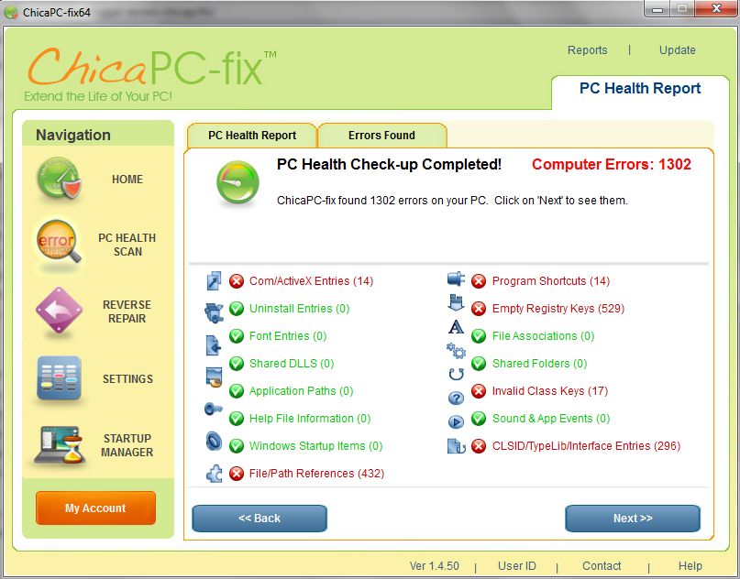Click the gears icon near Shared Folders
The width and height of the screenshot is (740, 579).
[x=456, y=351]
